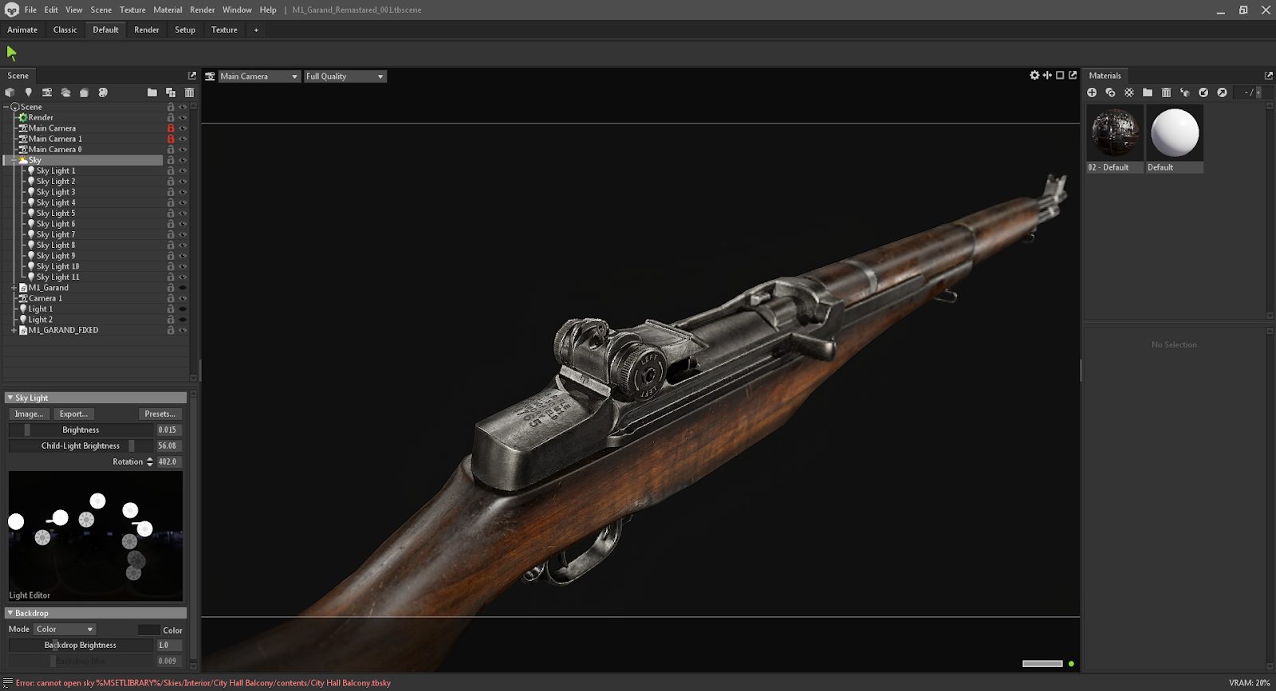Viewport: 1276px width, 691px height.
Task: Open the Presets... button
Action: pos(160,414)
